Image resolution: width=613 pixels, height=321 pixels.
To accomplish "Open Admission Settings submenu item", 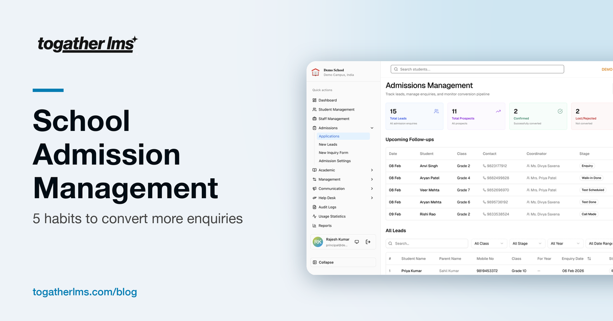I will tap(335, 161).
